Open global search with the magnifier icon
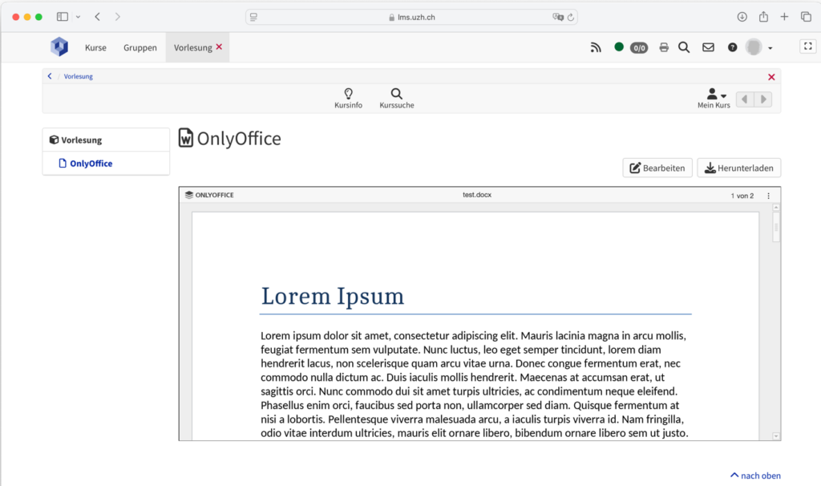This screenshot has height=486, width=821. coord(684,47)
